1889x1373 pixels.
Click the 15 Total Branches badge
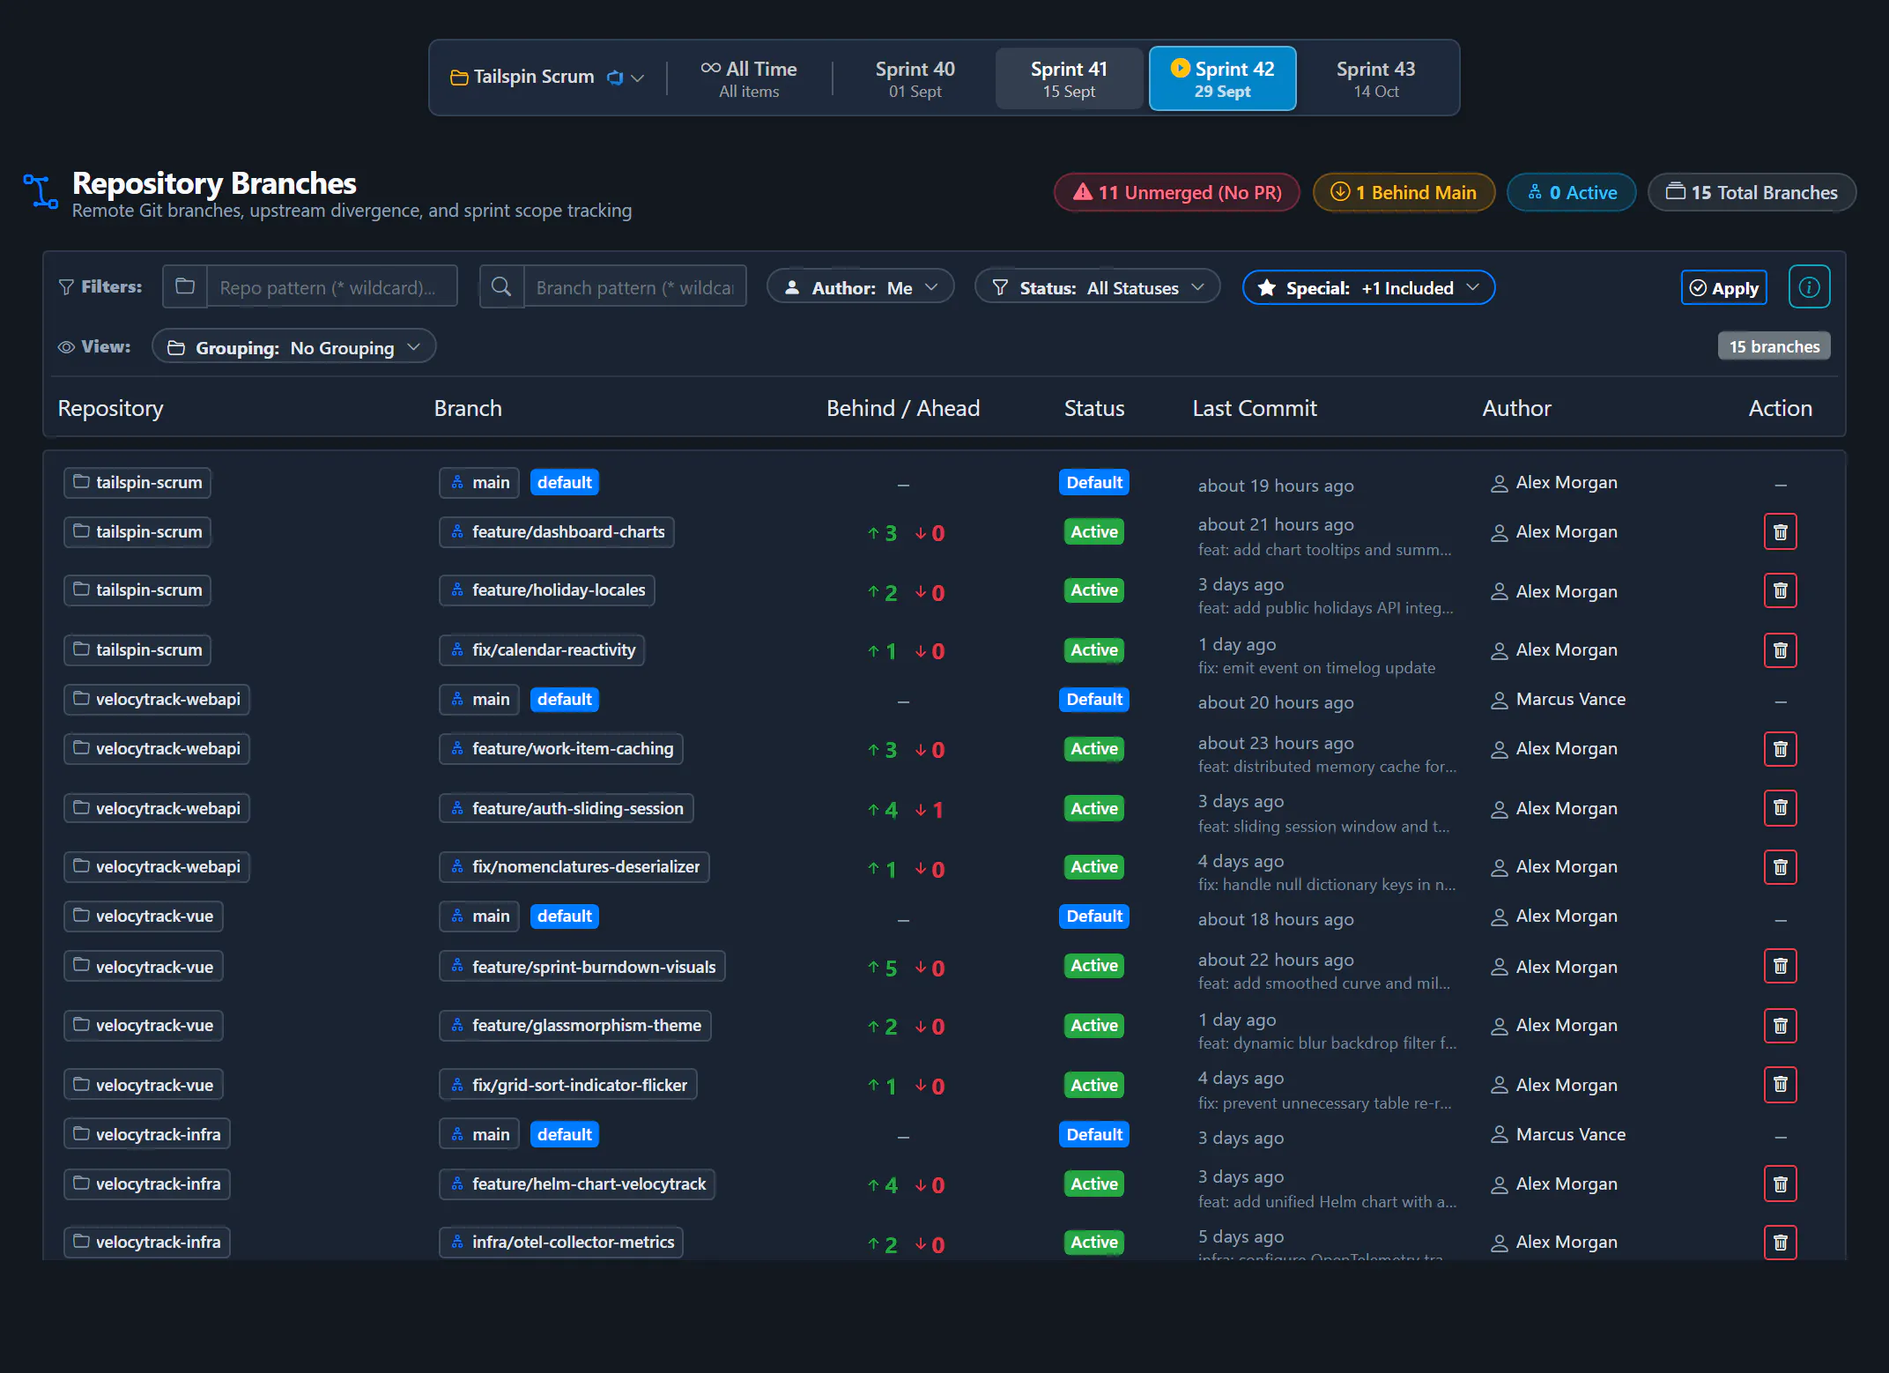[x=1752, y=192]
